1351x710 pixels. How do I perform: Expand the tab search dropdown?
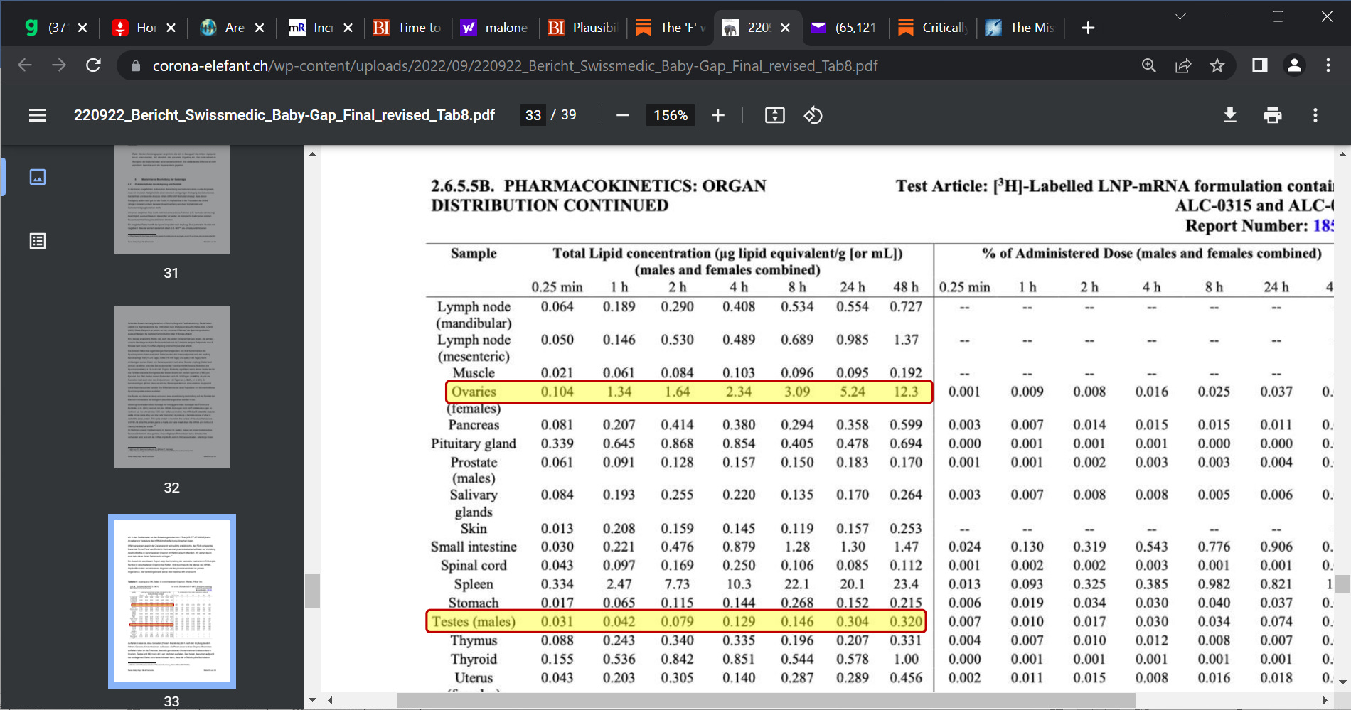click(1180, 16)
